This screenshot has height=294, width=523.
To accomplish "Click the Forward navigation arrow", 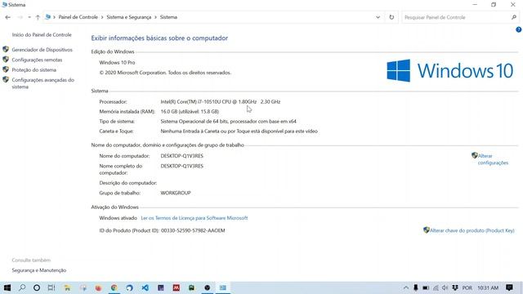I will coord(20,17).
